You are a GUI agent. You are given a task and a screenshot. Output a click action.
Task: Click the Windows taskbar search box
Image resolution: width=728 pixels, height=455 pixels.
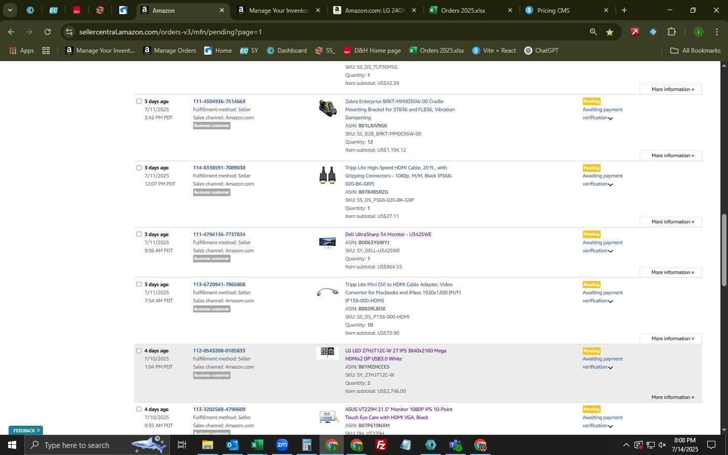tap(96, 445)
